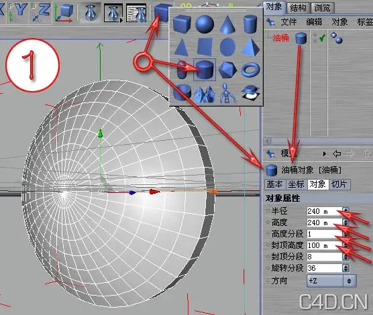Add a tube primitive from the palette
Viewport: 373px width, 315px height.
182,92
